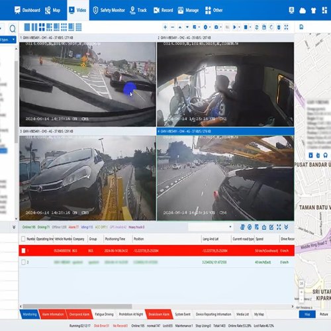Image resolution: width=331 pixels, height=331 pixels.
Task: Click the Map button below the map panel
Action: tap(307, 314)
